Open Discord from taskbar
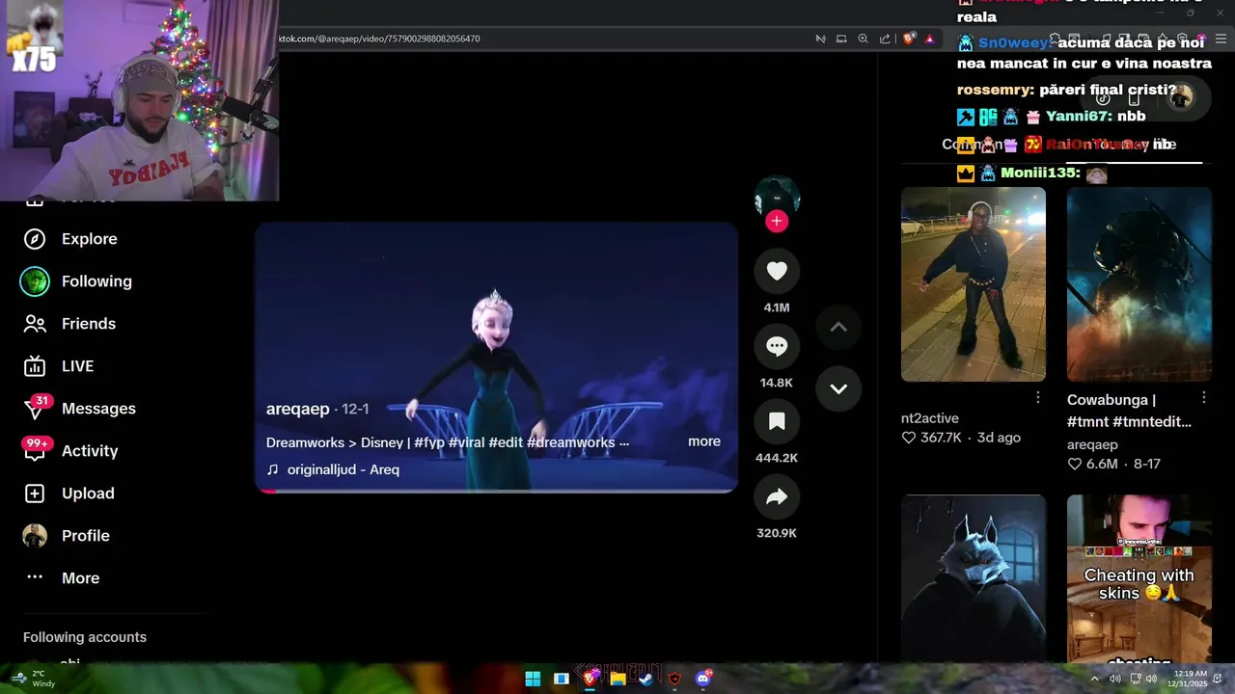The width and height of the screenshot is (1235, 694). point(702,679)
